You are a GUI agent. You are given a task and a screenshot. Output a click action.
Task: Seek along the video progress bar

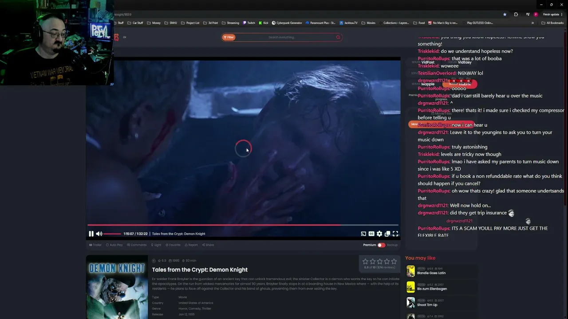(x=243, y=225)
